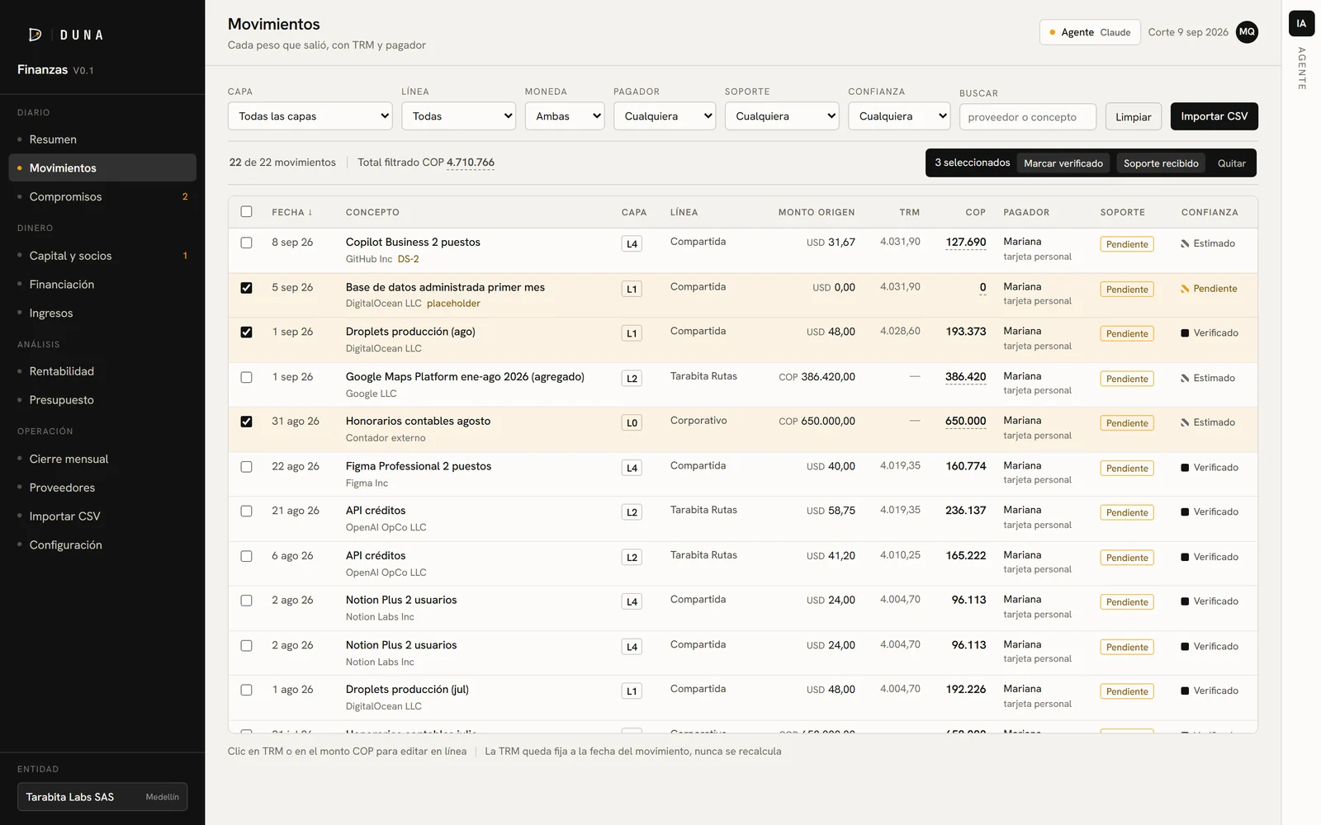Click the sort arrow beside FECHA header
The image size is (1321, 825).
[x=310, y=213]
